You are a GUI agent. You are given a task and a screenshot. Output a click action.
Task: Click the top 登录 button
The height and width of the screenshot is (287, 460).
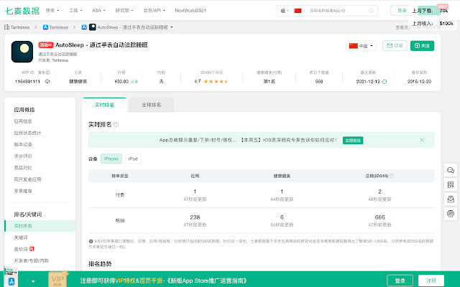tap(402, 11)
